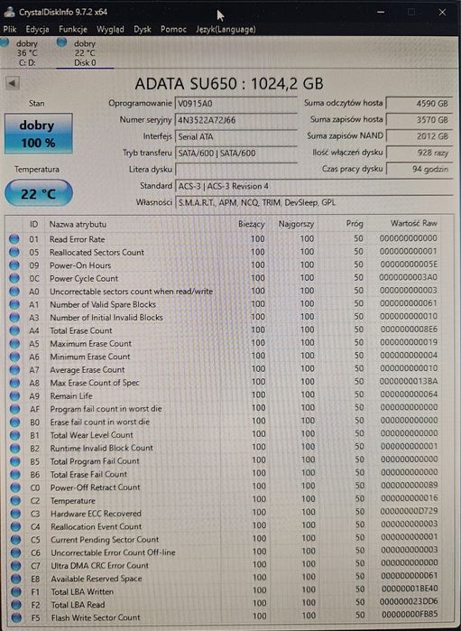
Task: Click the status icon for Temperature attribute
Action: click(x=15, y=501)
